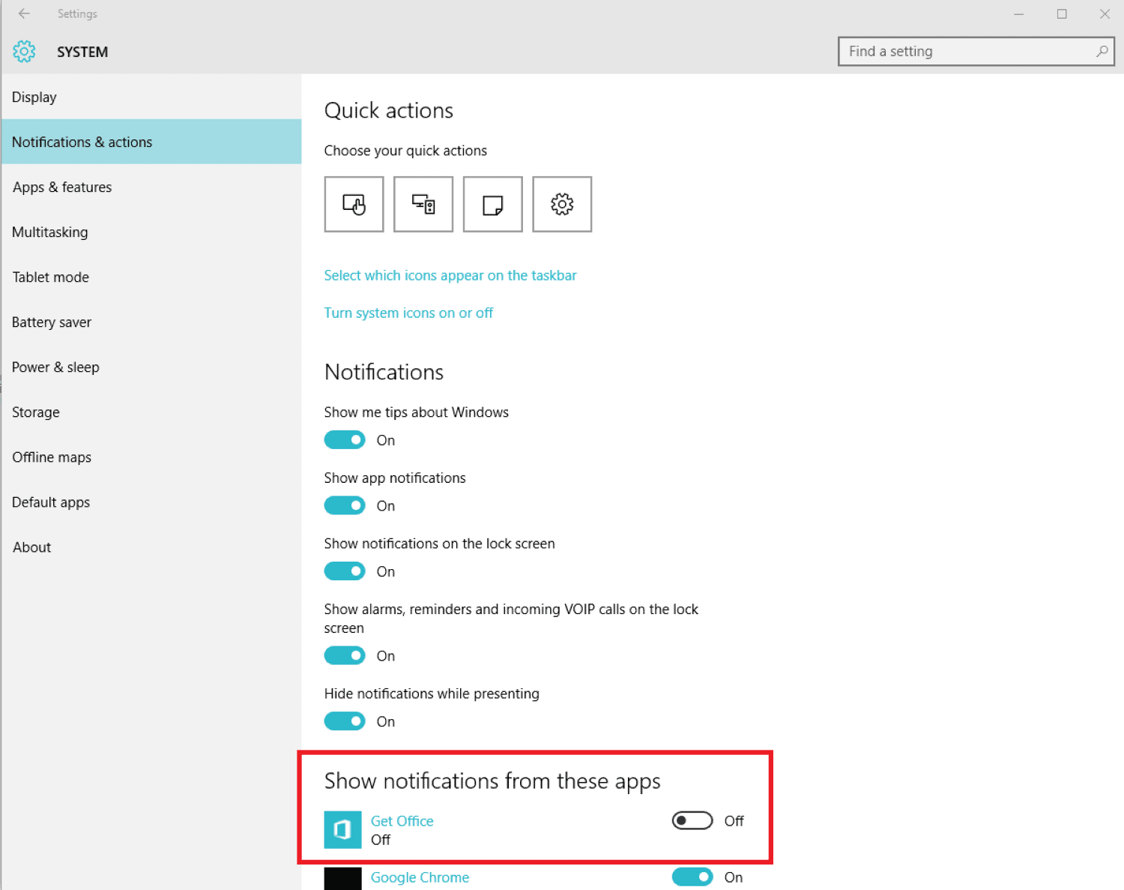Click the Notifications section heading

pos(384,372)
